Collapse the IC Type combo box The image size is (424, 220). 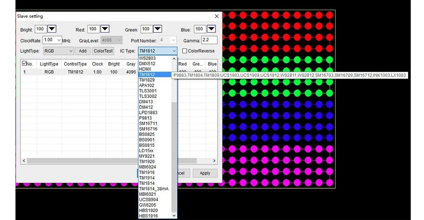click(x=174, y=51)
